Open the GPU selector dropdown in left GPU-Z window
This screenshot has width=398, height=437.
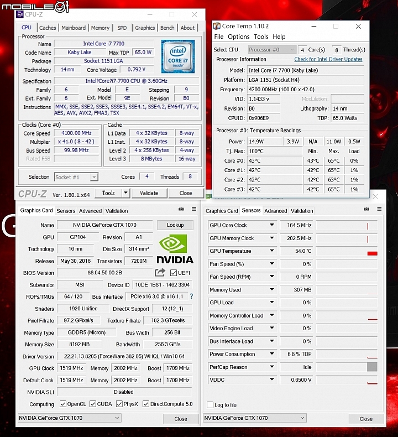(70, 418)
